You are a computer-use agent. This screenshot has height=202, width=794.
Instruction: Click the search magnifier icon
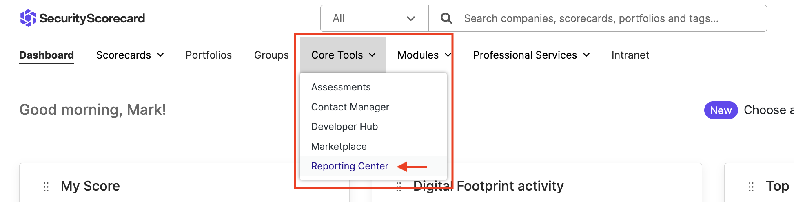click(446, 18)
